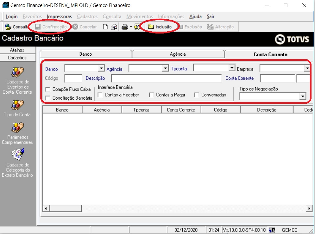Open the Login menu

[11, 16]
